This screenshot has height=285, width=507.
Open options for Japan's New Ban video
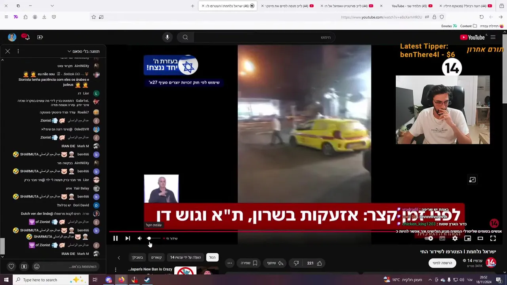coord(116,270)
